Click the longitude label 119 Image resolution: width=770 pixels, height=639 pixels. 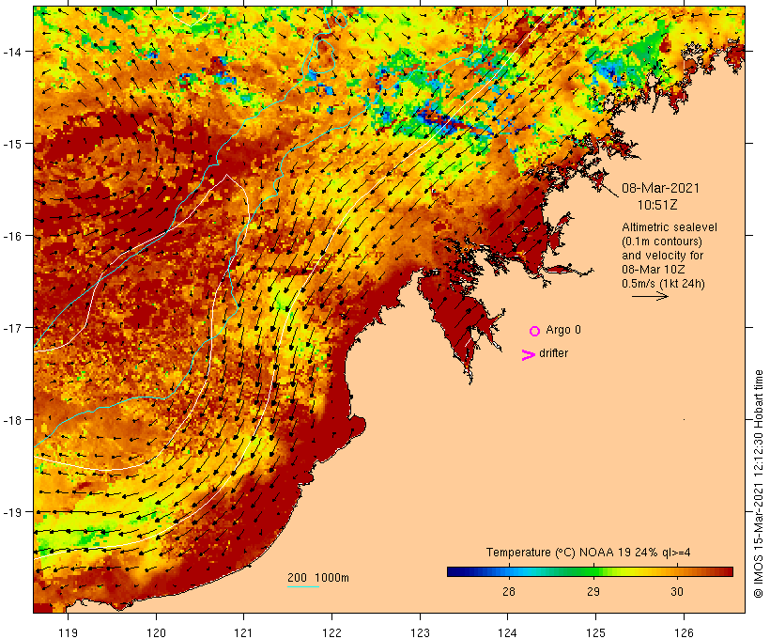pos(68,632)
